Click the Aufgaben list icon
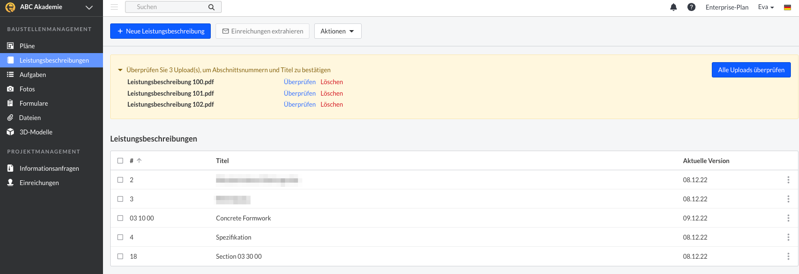 point(10,75)
